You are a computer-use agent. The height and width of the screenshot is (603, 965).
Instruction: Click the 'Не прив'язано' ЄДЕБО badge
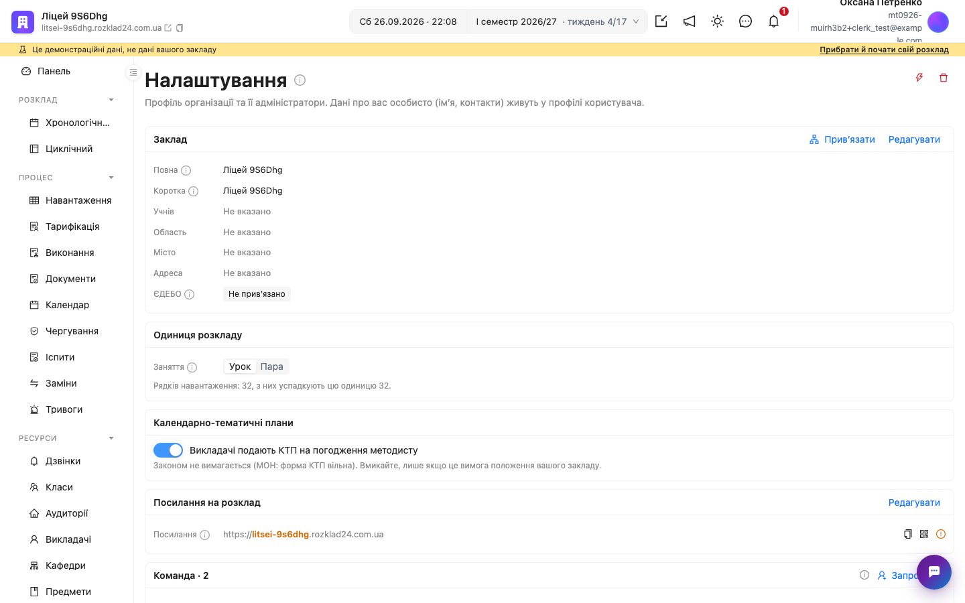pos(257,294)
